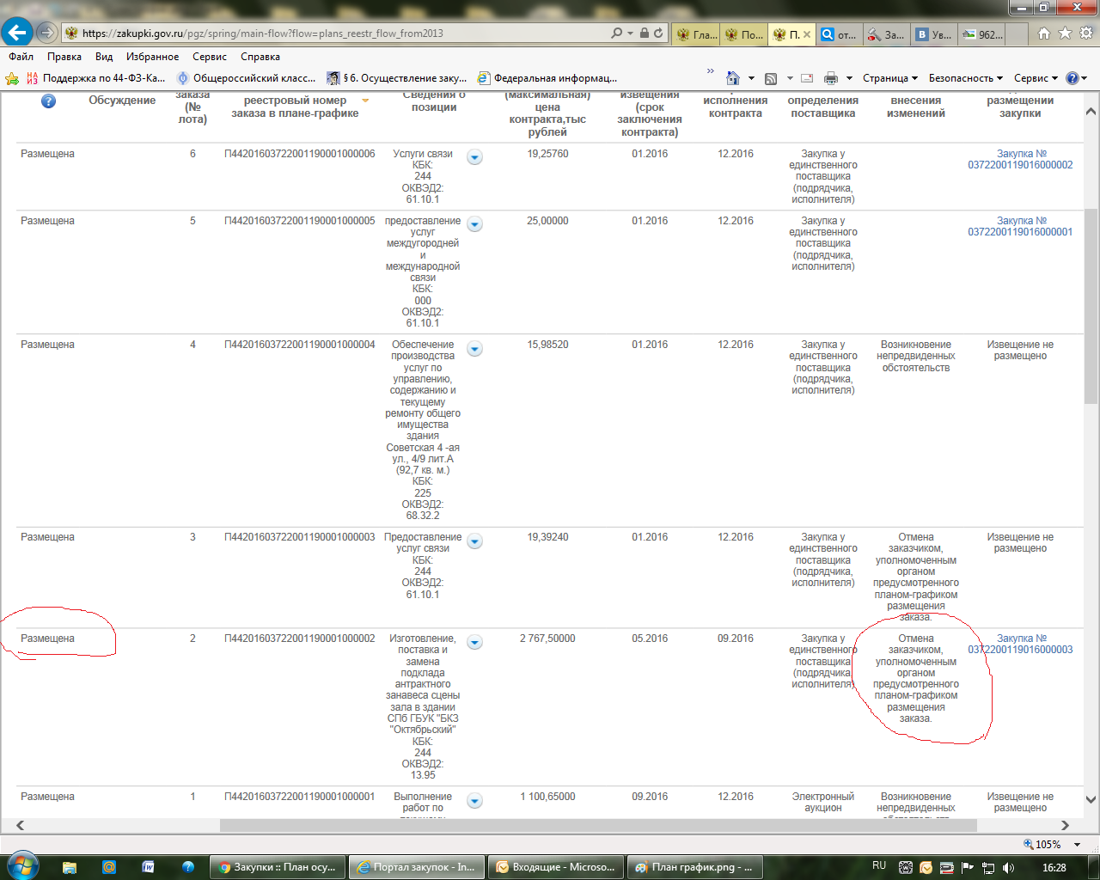Open the Страница dropdown menu
Screen dimensions: 1100x880
point(890,78)
